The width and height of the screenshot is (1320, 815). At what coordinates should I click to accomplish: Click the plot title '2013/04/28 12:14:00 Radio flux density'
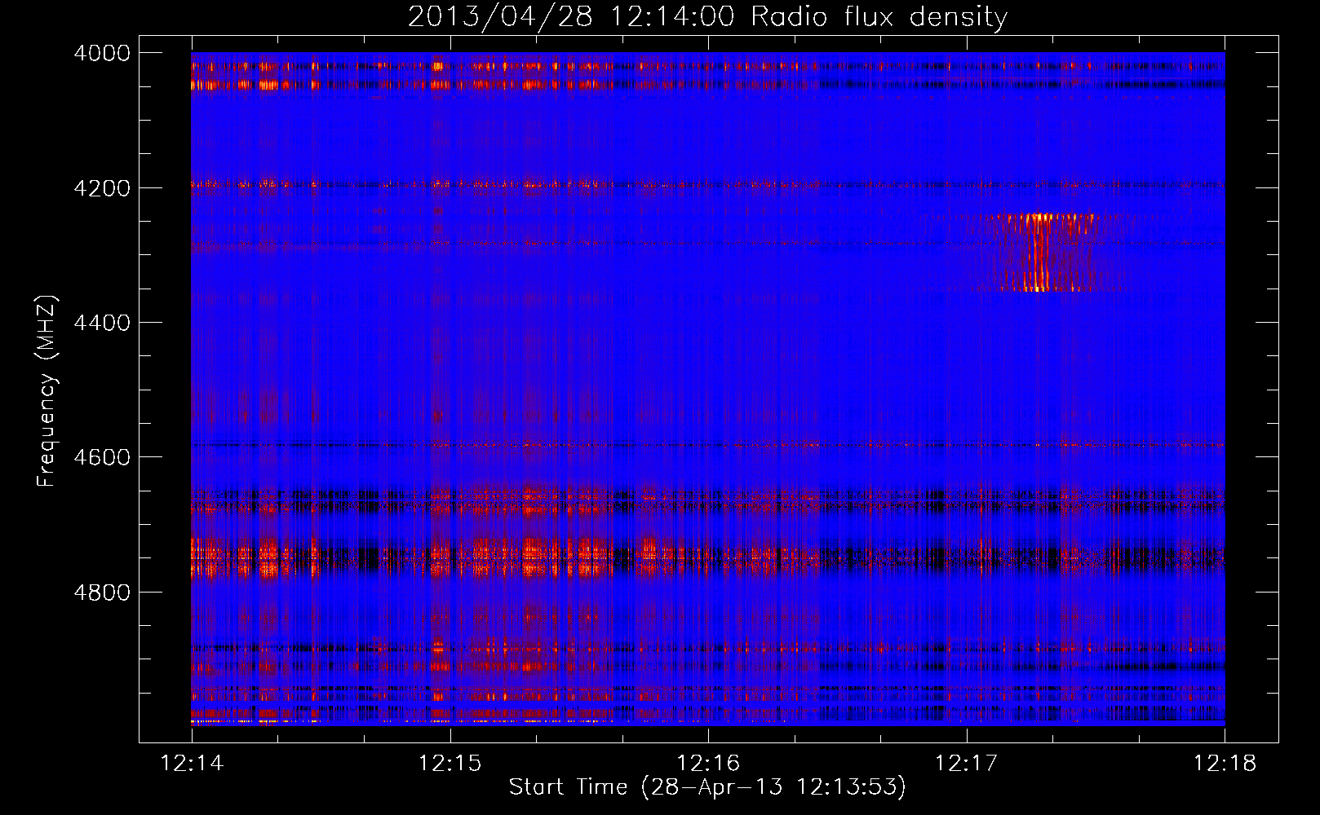coord(707,17)
